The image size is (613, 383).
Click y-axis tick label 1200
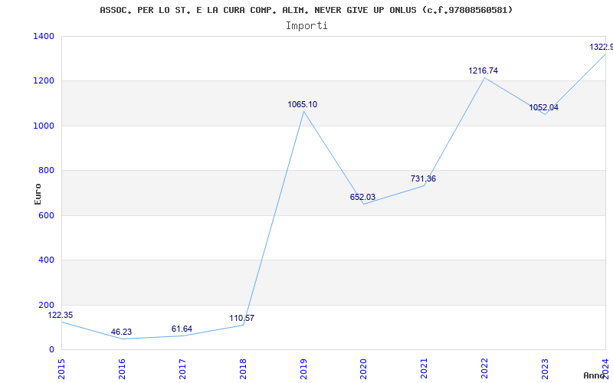click(44, 81)
